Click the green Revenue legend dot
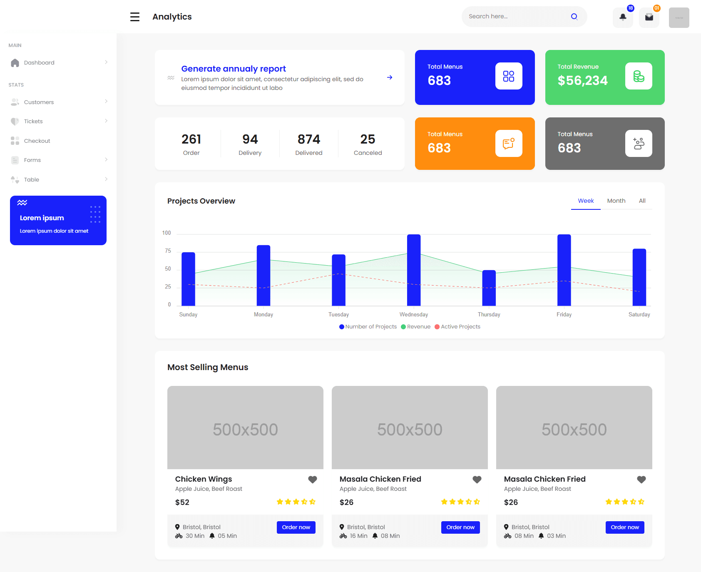The width and height of the screenshot is (701, 572). [x=403, y=327]
